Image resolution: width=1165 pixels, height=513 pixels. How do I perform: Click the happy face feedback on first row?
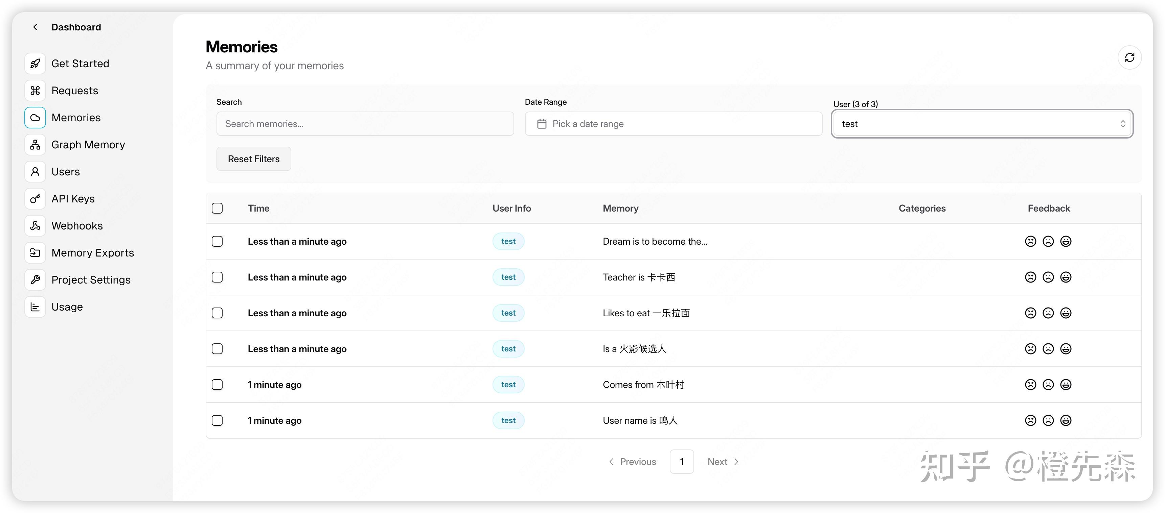pos(1066,241)
